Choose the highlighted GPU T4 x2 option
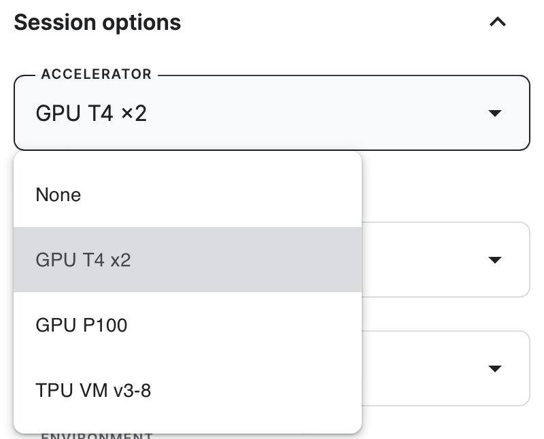 (x=83, y=260)
